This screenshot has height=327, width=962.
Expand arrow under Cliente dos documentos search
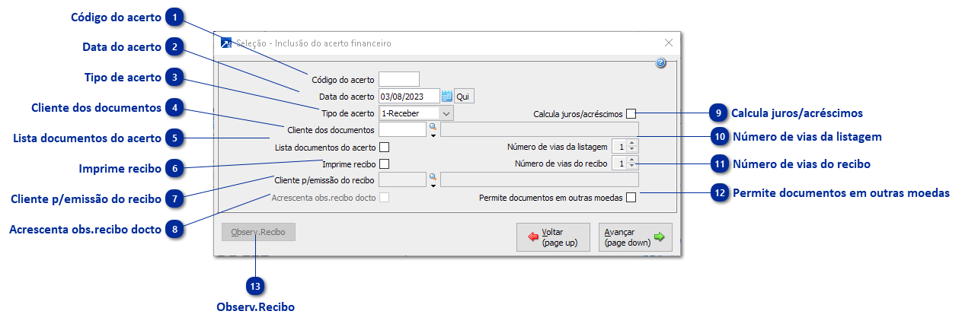[433, 136]
